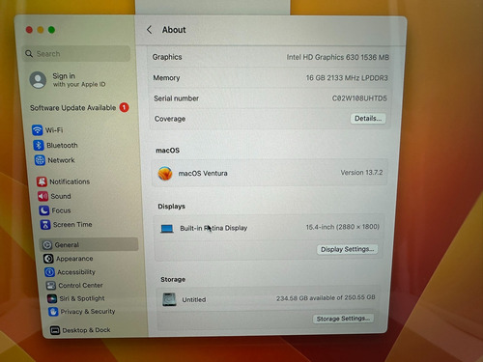Click the Storage section heading

173,279
